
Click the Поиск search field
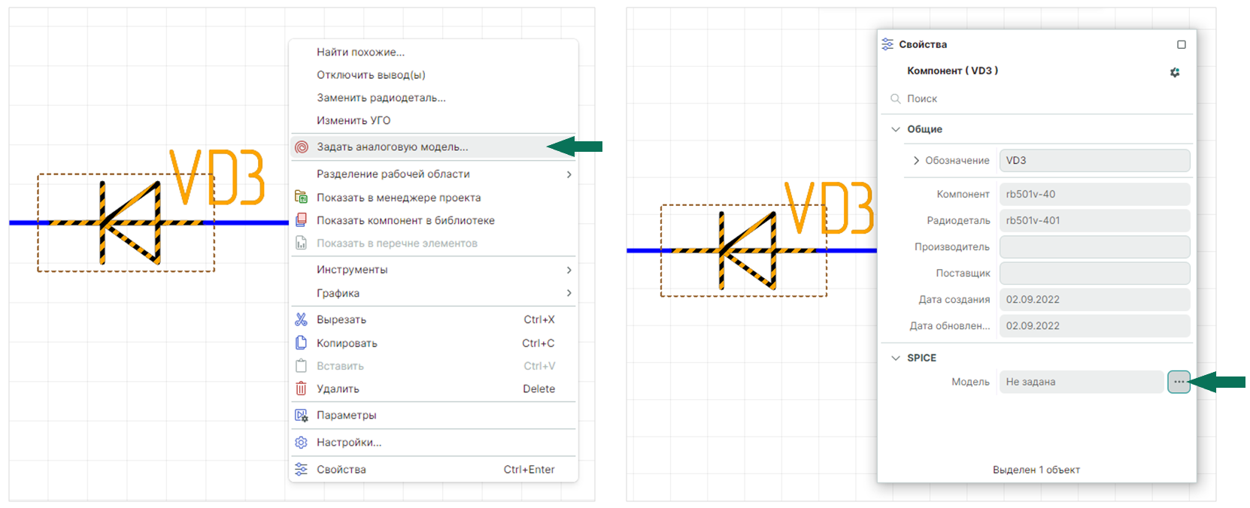[1037, 98]
